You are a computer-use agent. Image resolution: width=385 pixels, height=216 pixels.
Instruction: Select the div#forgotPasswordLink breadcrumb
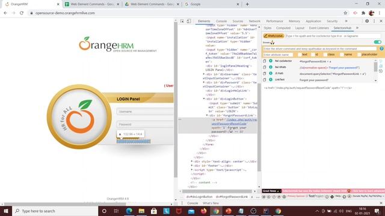point(232,197)
